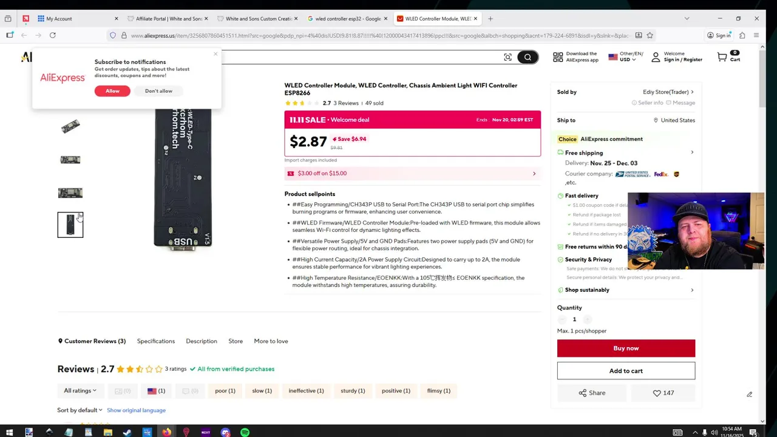Reload the page in Firefox
Screen dimensions: 777x437
[x=53, y=35]
